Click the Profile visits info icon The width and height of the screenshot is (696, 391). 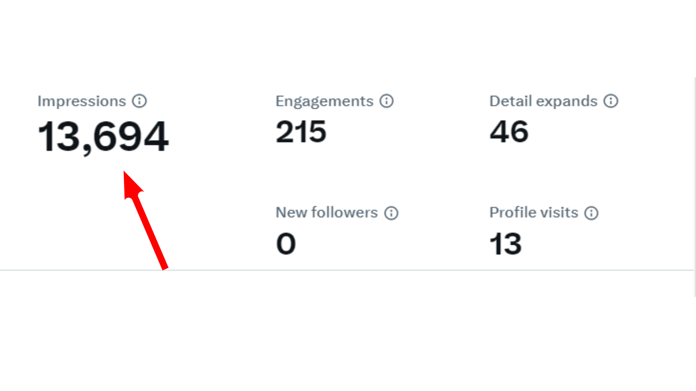tap(592, 213)
